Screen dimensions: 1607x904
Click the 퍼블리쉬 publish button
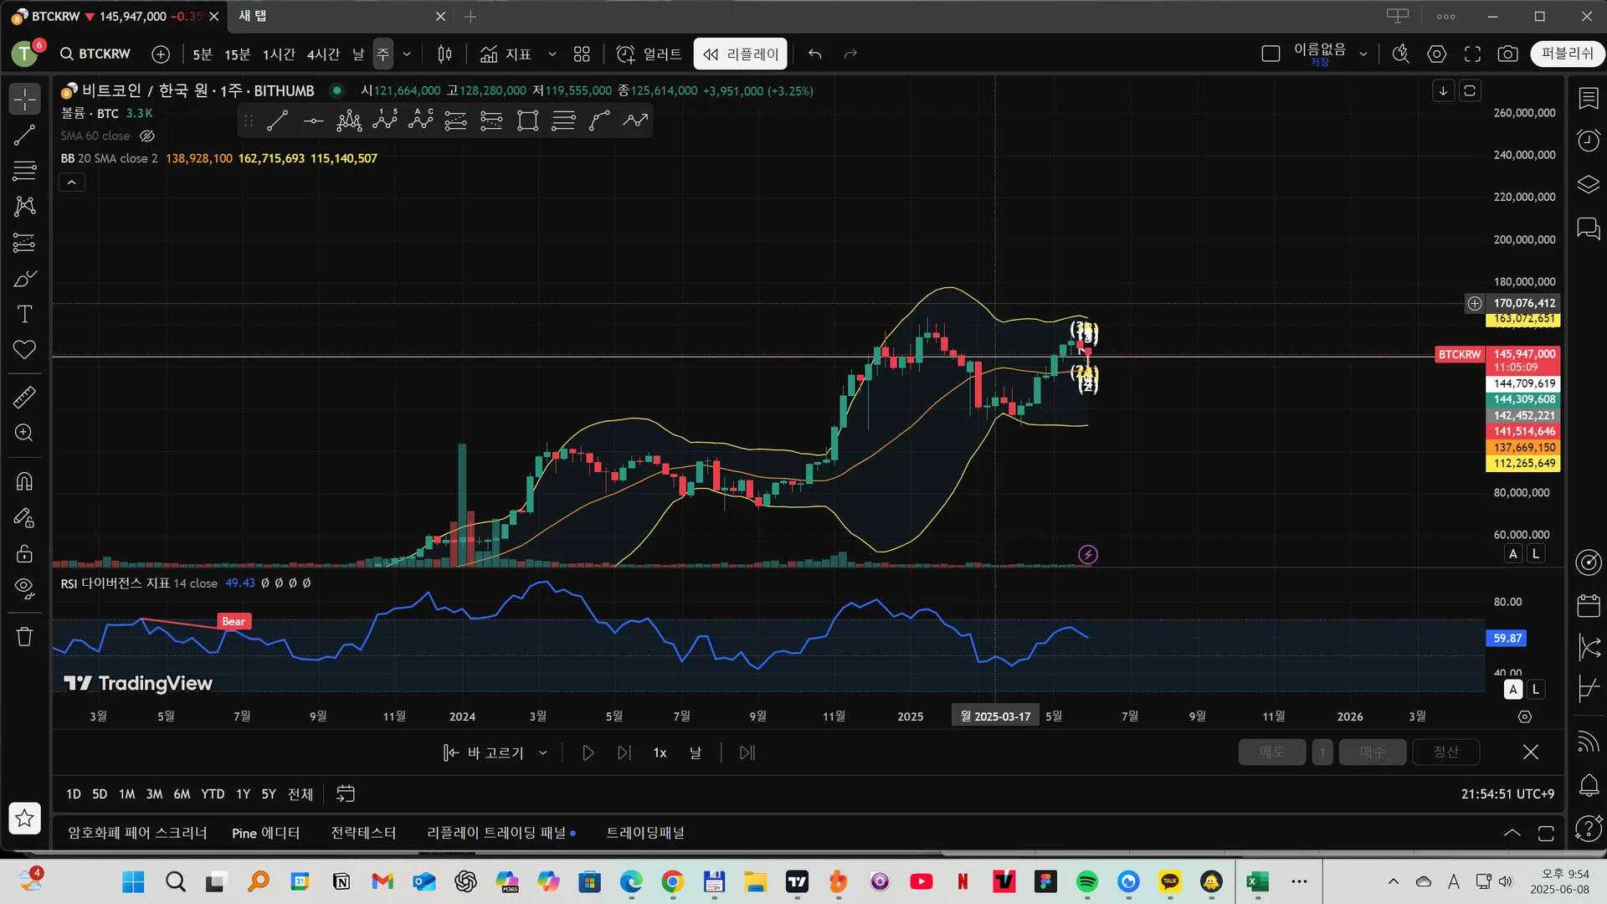pos(1567,54)
